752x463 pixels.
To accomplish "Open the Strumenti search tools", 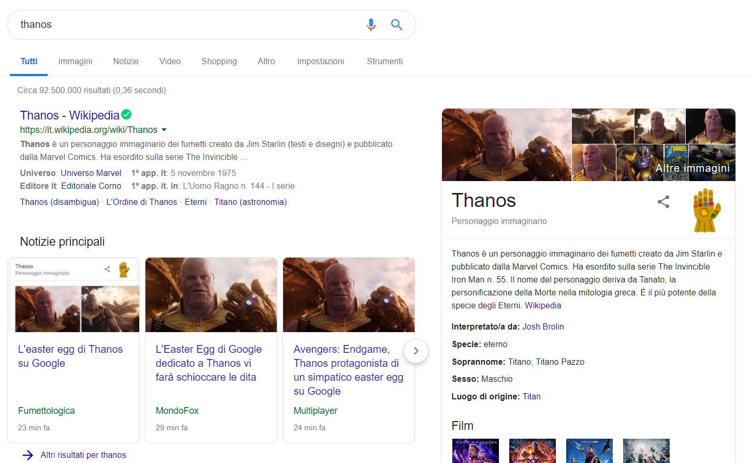I will 385,61.
